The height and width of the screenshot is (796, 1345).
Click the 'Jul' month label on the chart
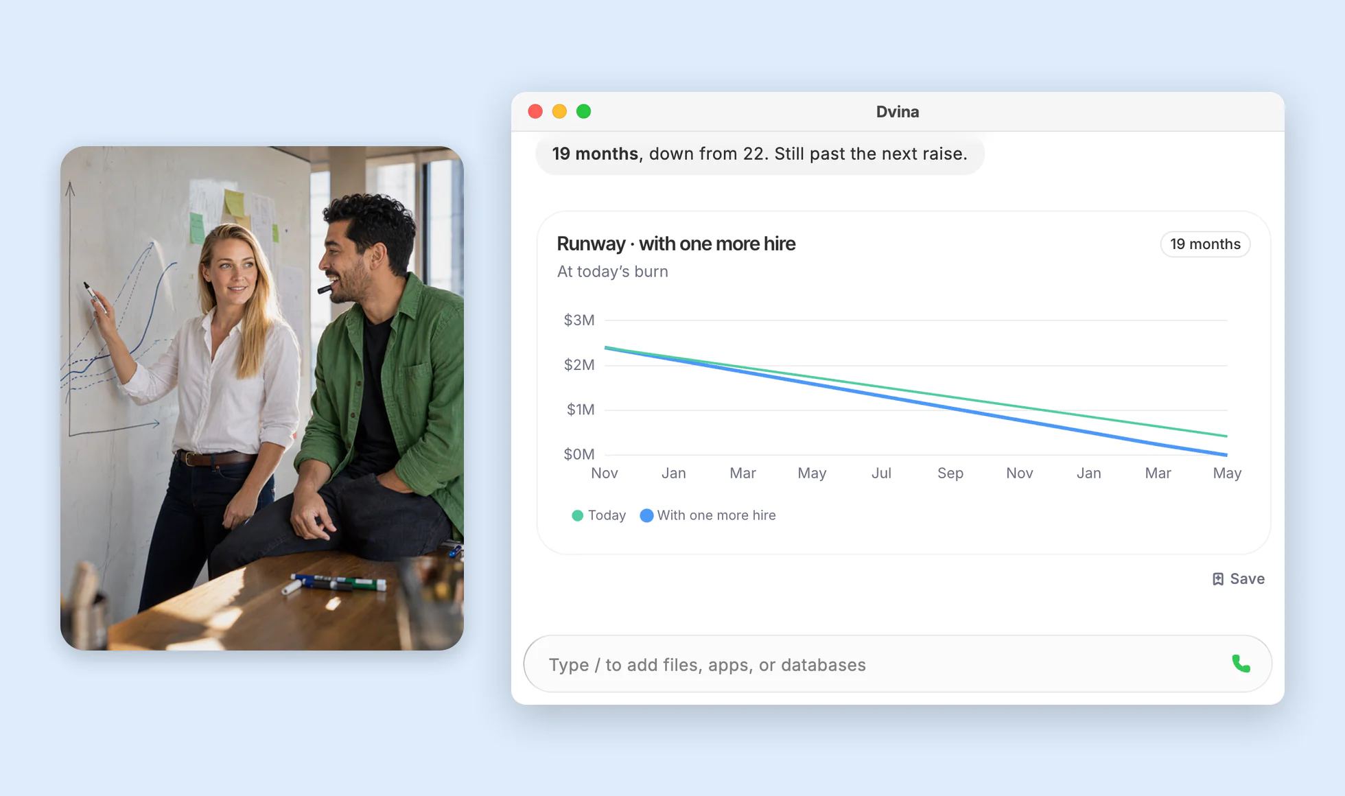(x=881, y=473)
